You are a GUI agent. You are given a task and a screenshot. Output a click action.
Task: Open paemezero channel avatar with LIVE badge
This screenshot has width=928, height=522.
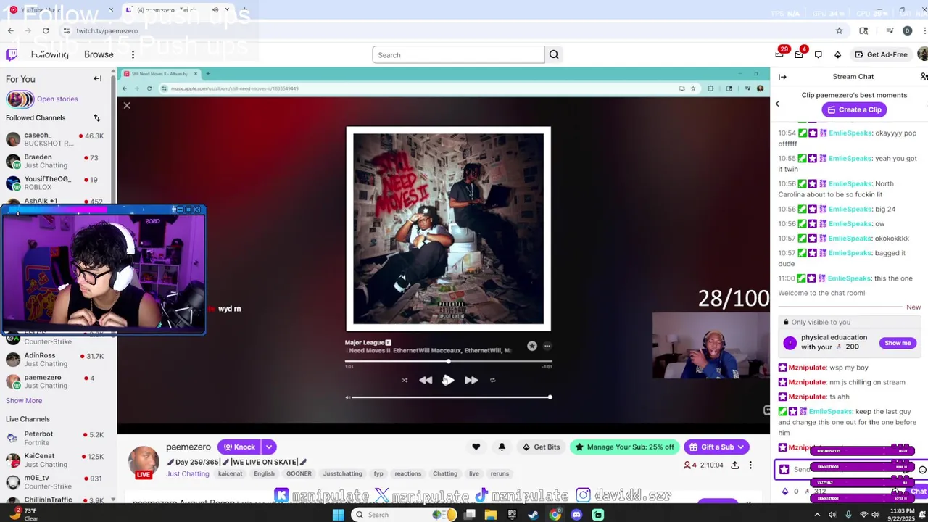click(144, 462)
